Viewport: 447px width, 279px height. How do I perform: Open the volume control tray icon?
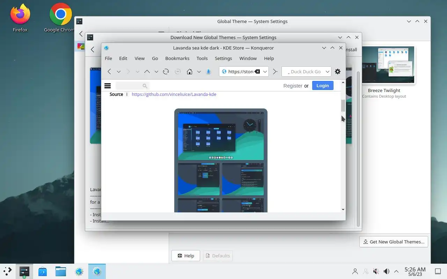coord(387,271)
